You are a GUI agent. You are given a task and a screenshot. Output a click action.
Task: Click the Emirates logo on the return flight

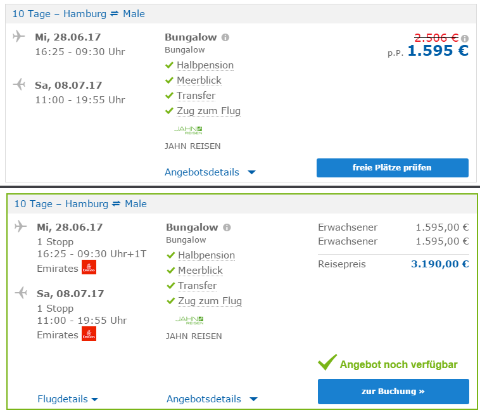point(89,334)
